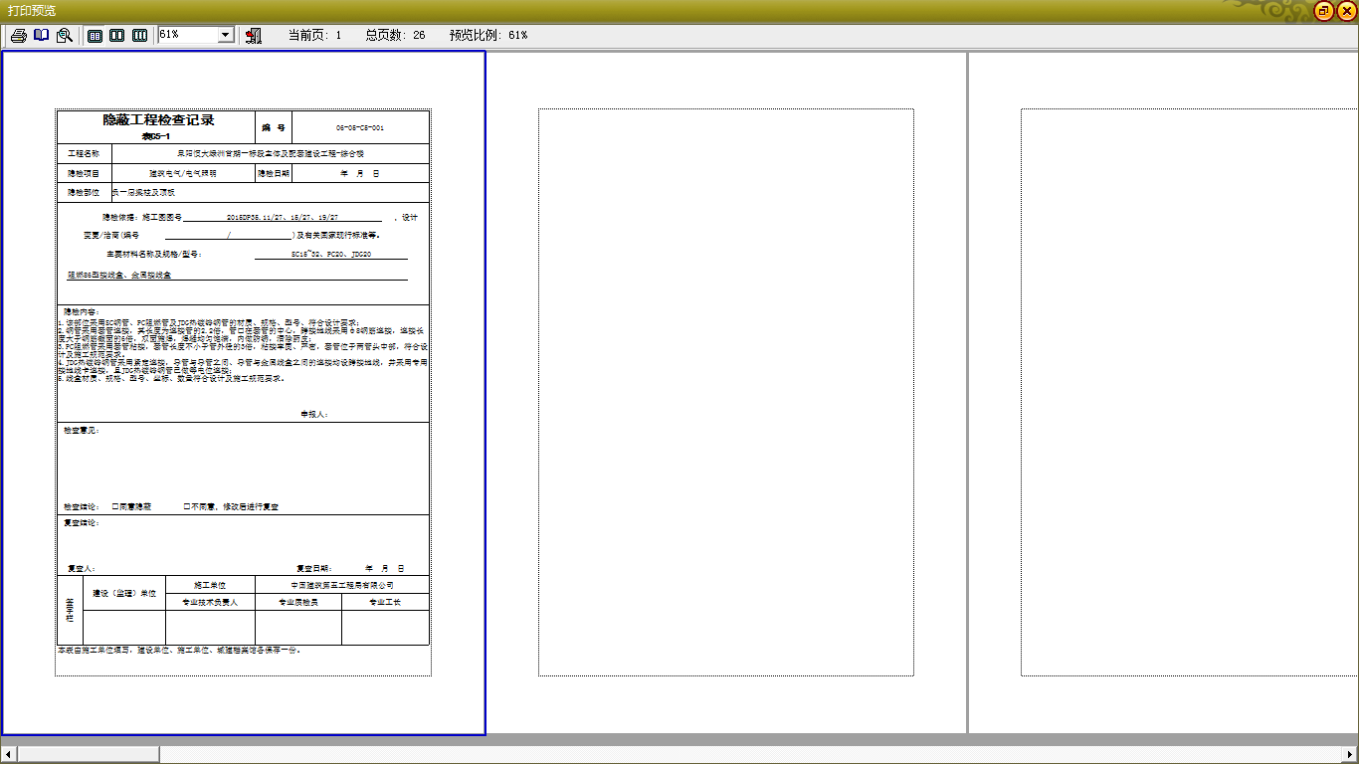Close the 打印预览 window
The image size is (1359, 764).
click(1346, 11)
